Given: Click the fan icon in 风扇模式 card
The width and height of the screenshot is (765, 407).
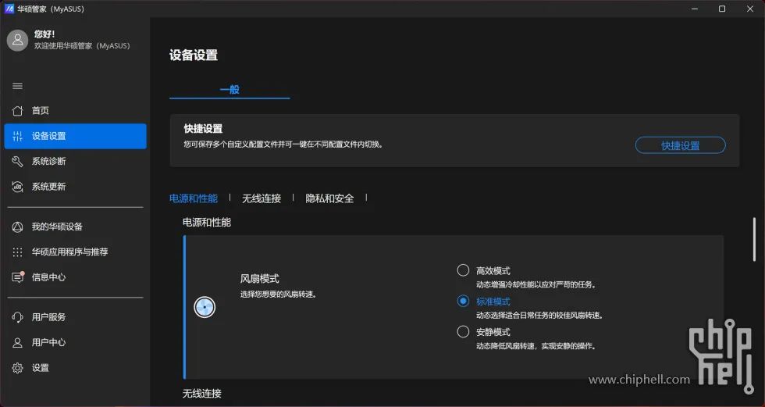Looking at the screenshot, I should click(x=205, y=308).
